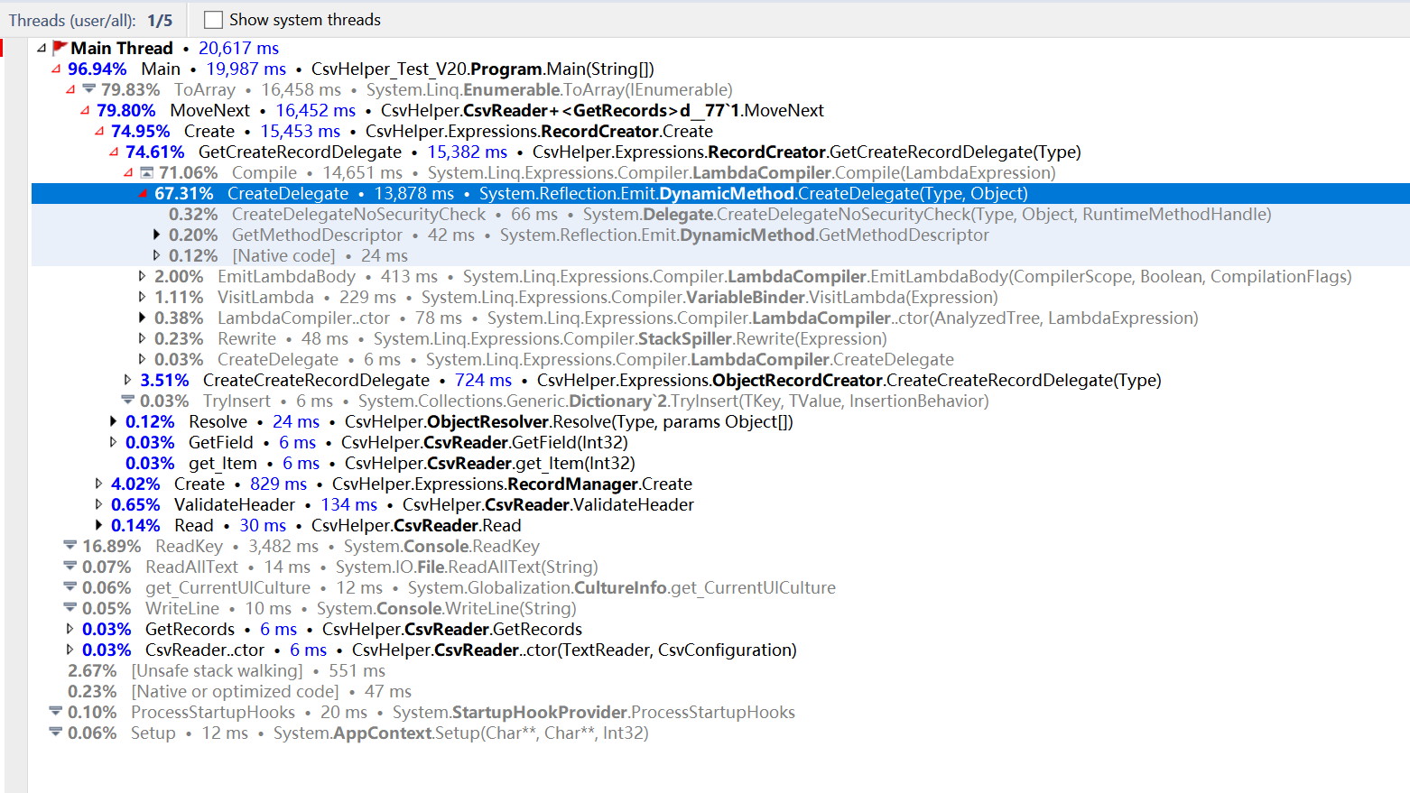This screenshot has width=1410, height=793.
Task: Expand the 3.51% CreateCreateRecordDelegate node
Action: [x=128, y=380]
